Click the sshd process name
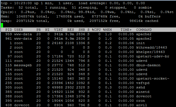Image resolution: width=176 pixels, height=107 pixels. (x=141, y=88)
